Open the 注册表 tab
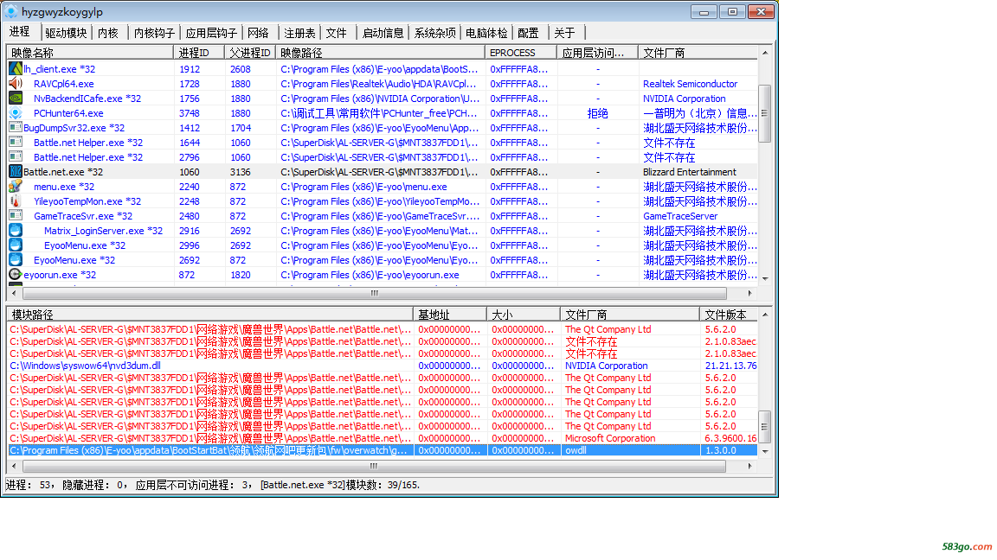997x560 pixels. (299, 33)
